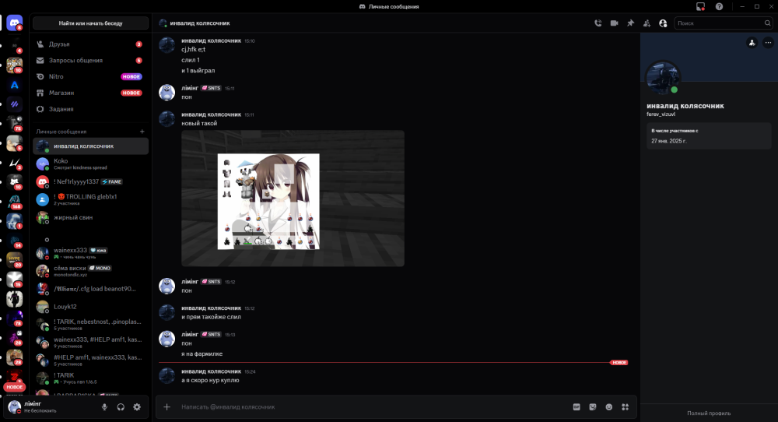Click the SNTS tag on лімінг 15:12 message
This screenshot has height=422, width=778.
point(211,282)
